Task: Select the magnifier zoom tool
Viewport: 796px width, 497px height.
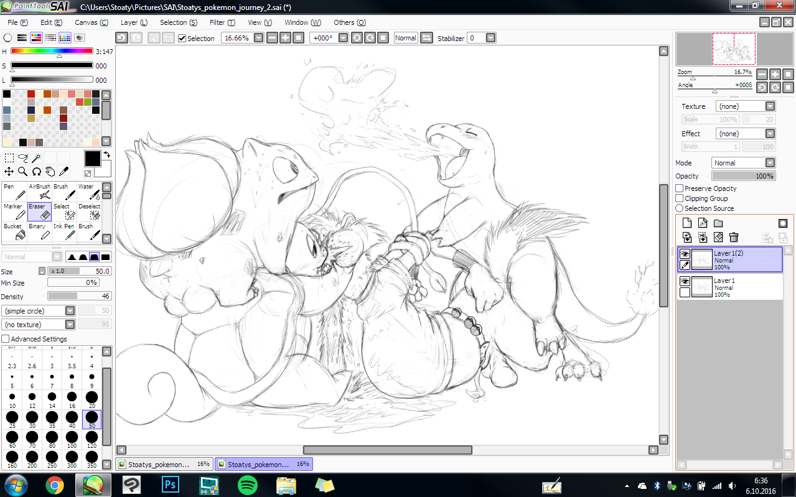Action: click(22, 172)
